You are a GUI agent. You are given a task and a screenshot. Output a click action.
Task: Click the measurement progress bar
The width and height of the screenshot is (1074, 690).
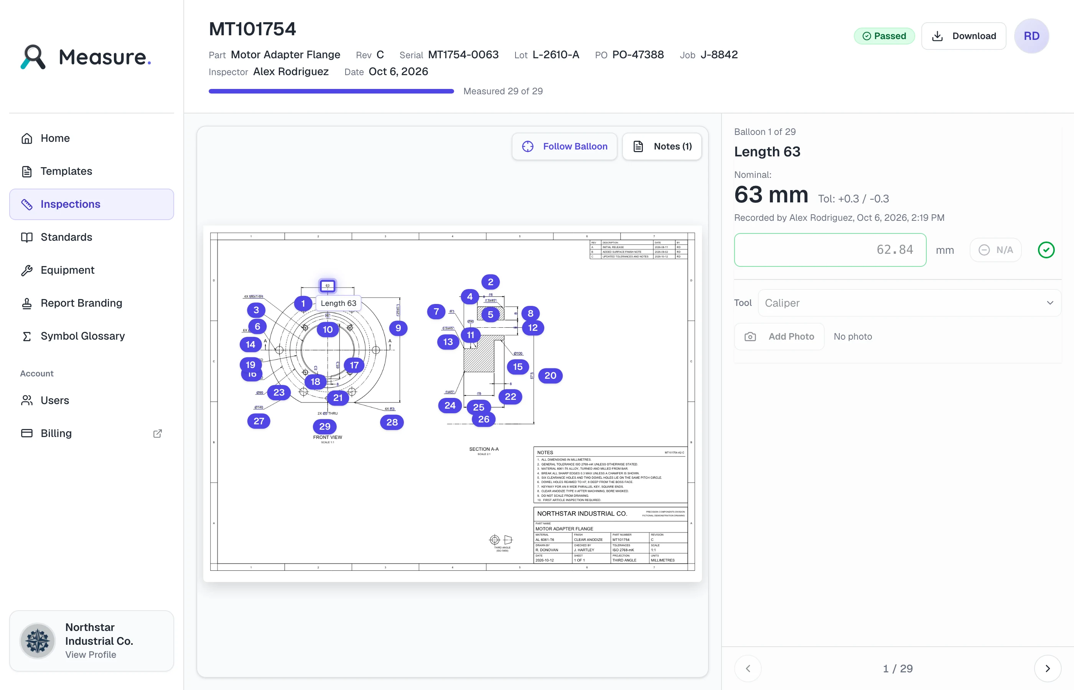tap(331, 91)
